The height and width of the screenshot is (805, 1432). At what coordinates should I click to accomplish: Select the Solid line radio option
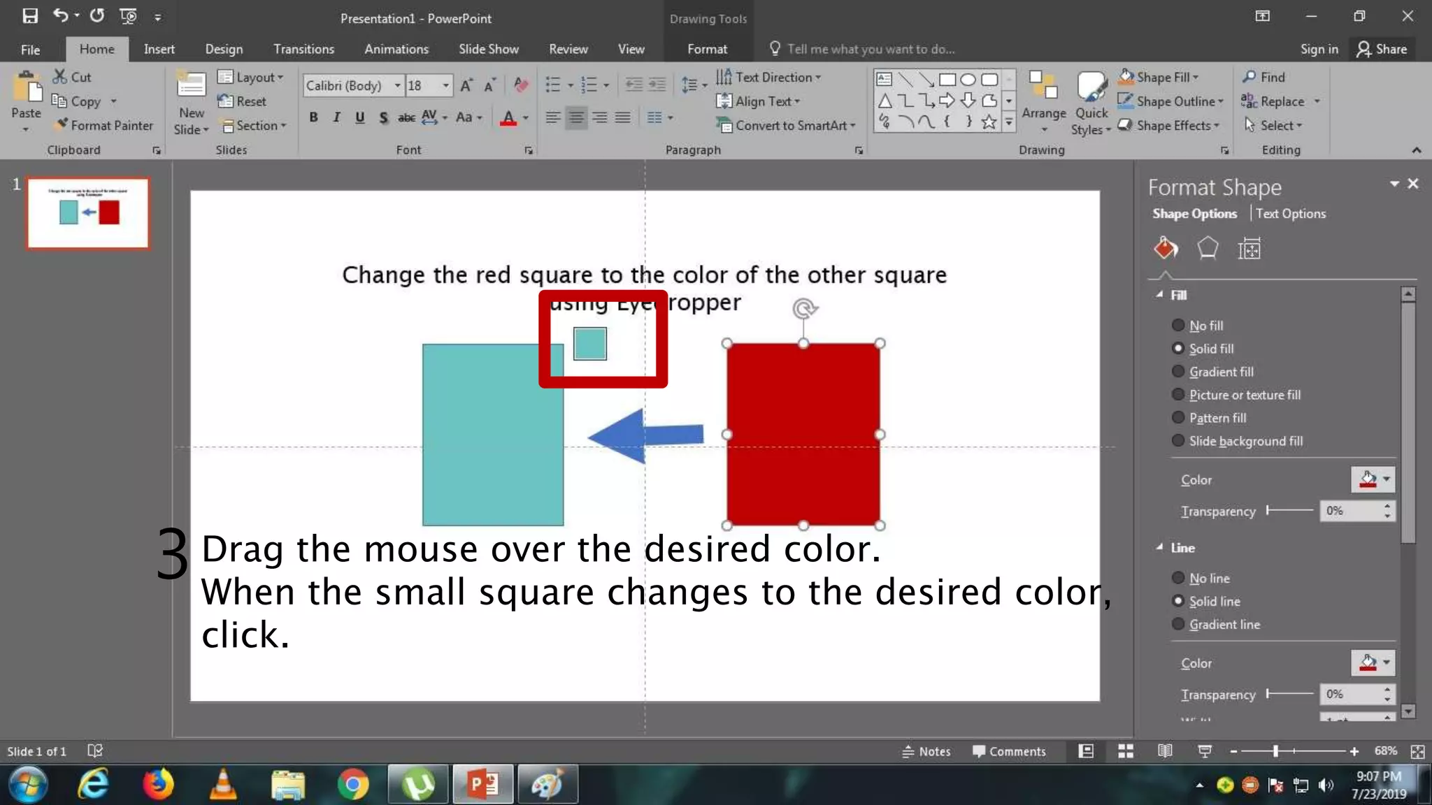coord(1178,601)
